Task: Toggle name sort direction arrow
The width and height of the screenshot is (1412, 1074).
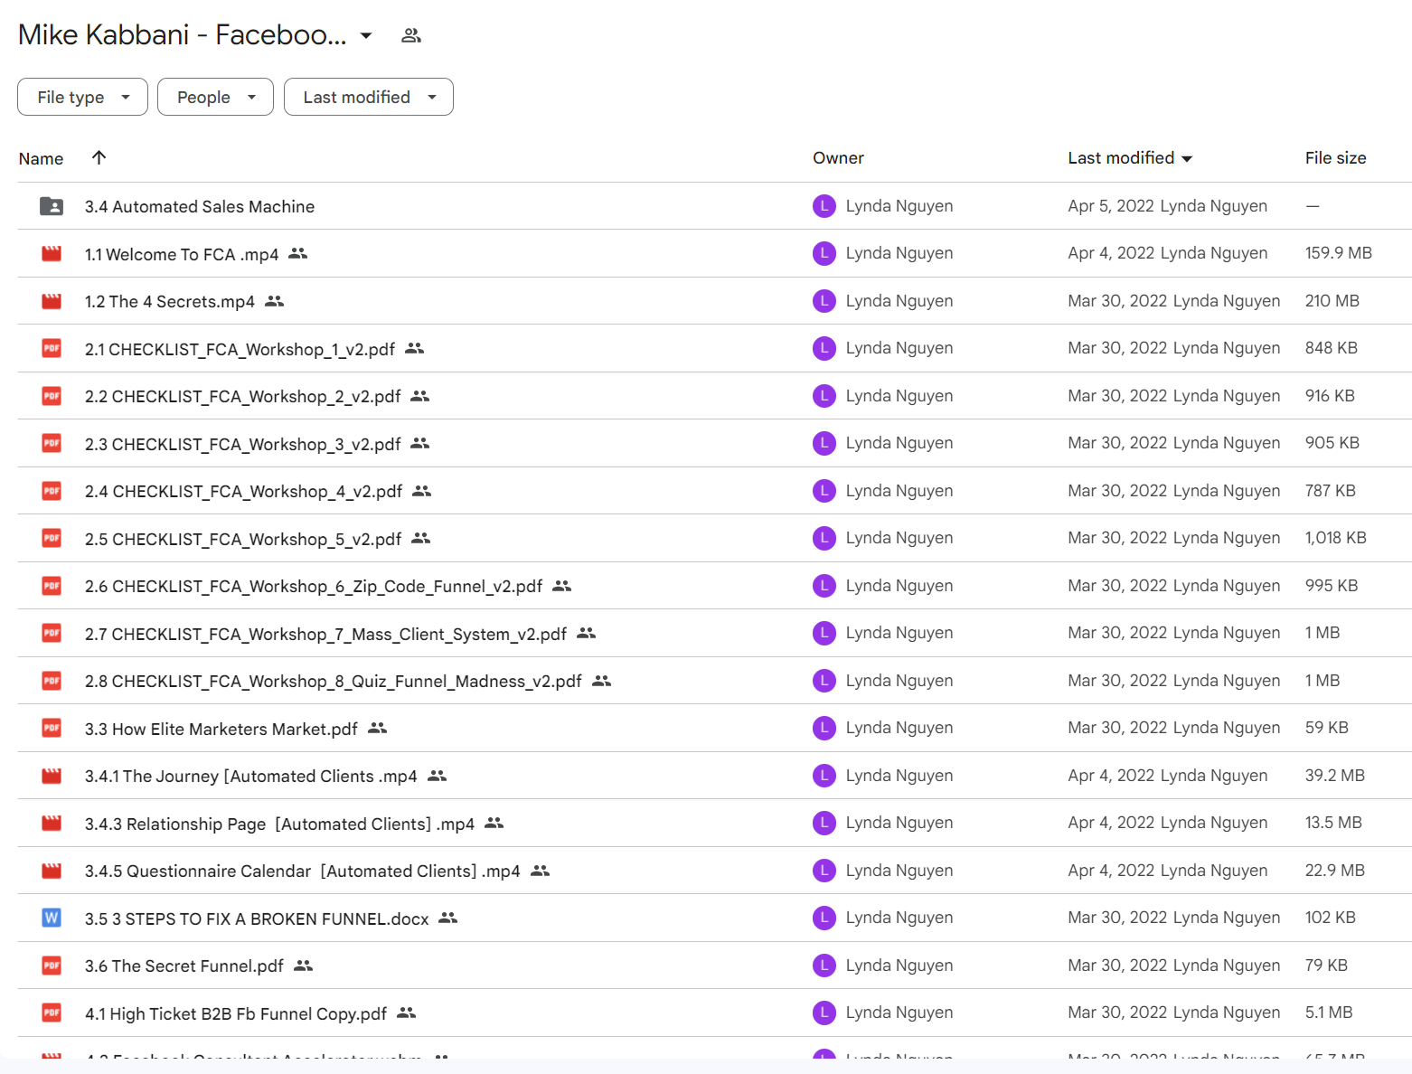Action: (x=99, y=157)
